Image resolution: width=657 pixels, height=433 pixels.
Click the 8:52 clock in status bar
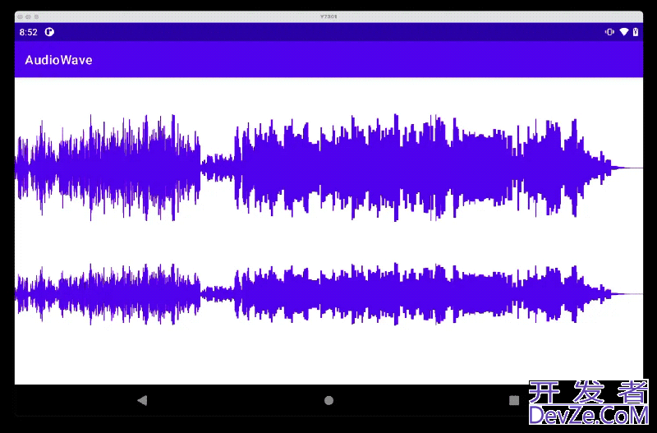28,32
